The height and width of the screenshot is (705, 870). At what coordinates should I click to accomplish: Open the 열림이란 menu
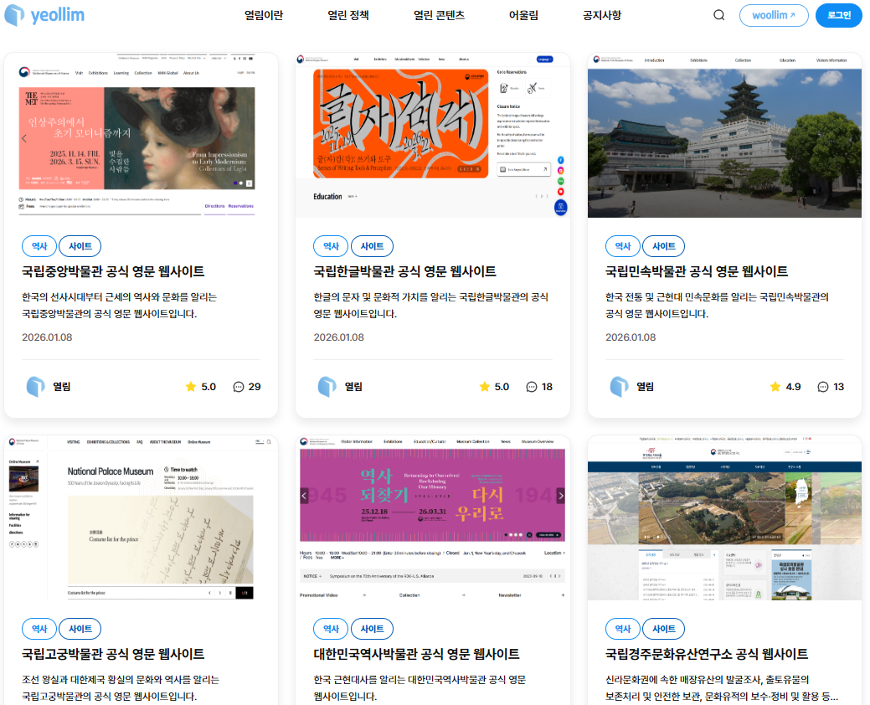pyautogui.click(x=264, y=15)
